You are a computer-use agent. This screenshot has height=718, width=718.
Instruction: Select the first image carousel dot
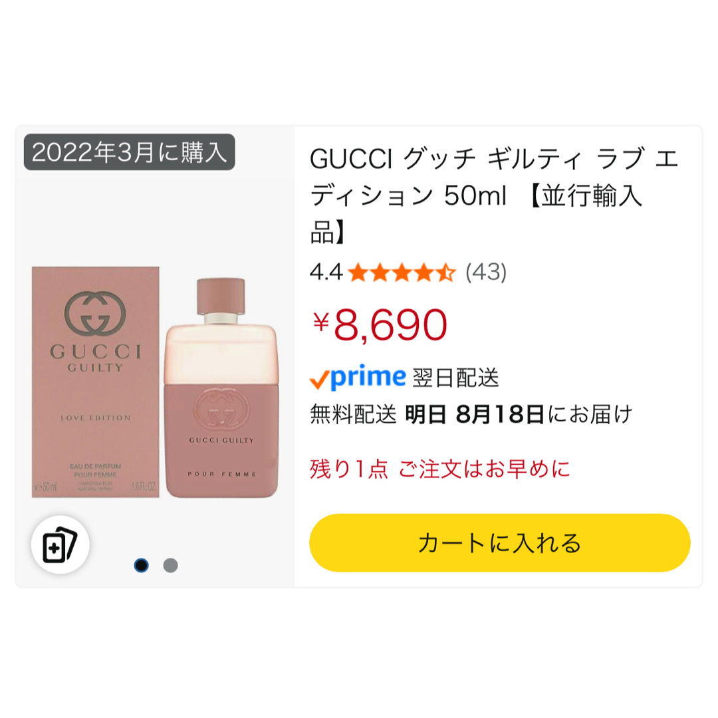(141, 566)
